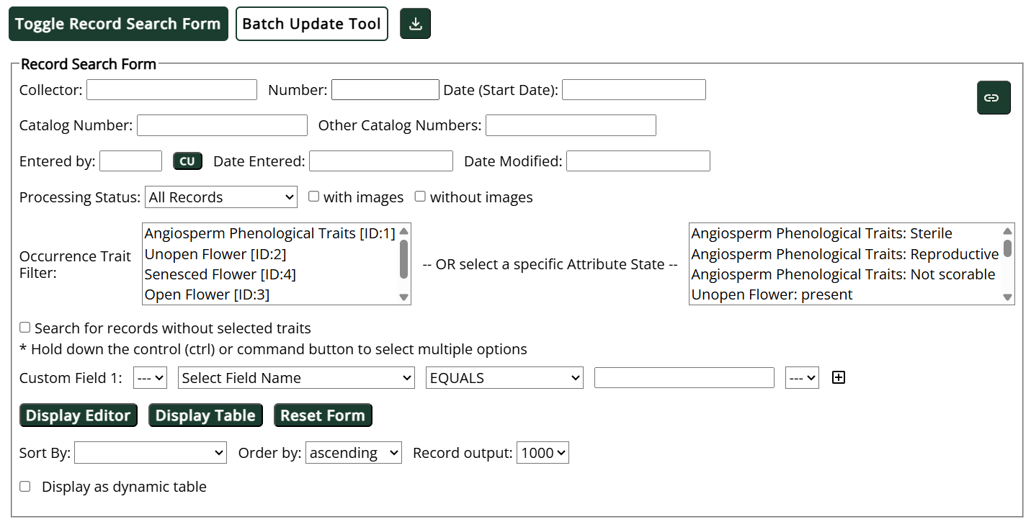This screenshot has height=522, width=1031.
Task: Focus the Date Modified input field
Action: [638, 161]
